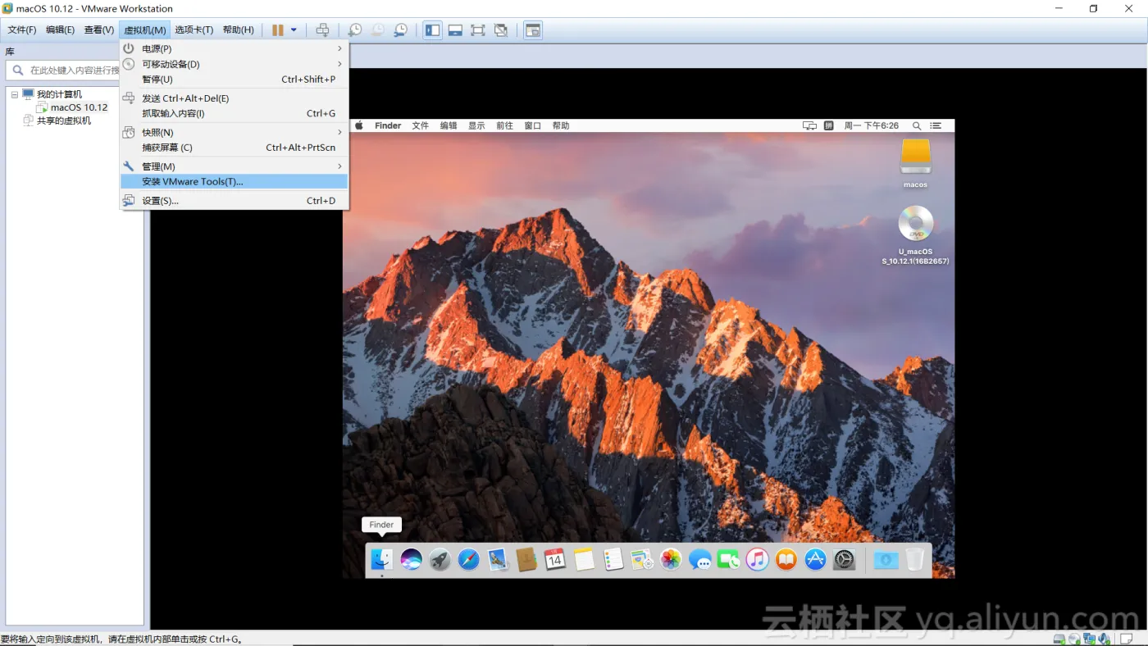1148x646 pixels.
Task: Open Finder from the Dock
Action: tap(382, 560)
